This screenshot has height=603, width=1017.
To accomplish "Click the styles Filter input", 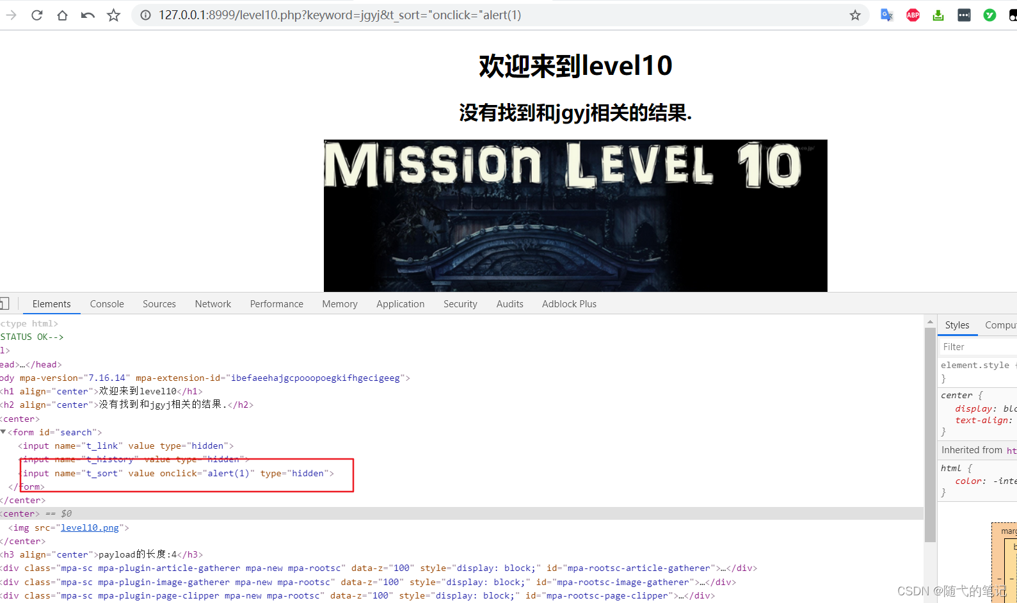I will (978, 347).
